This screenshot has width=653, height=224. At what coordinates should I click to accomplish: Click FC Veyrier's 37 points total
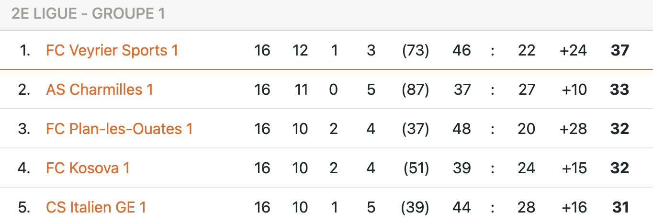click(x=620, y=50)
